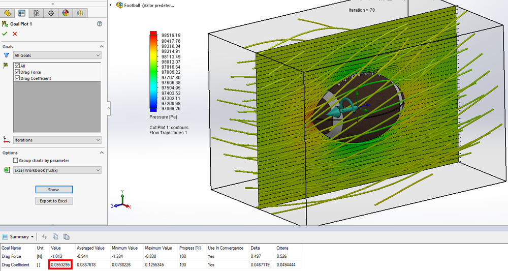Toggle the Drag Force goal checkbox
The width and height of the screenshot is (508, 271).
pos(17,72)
